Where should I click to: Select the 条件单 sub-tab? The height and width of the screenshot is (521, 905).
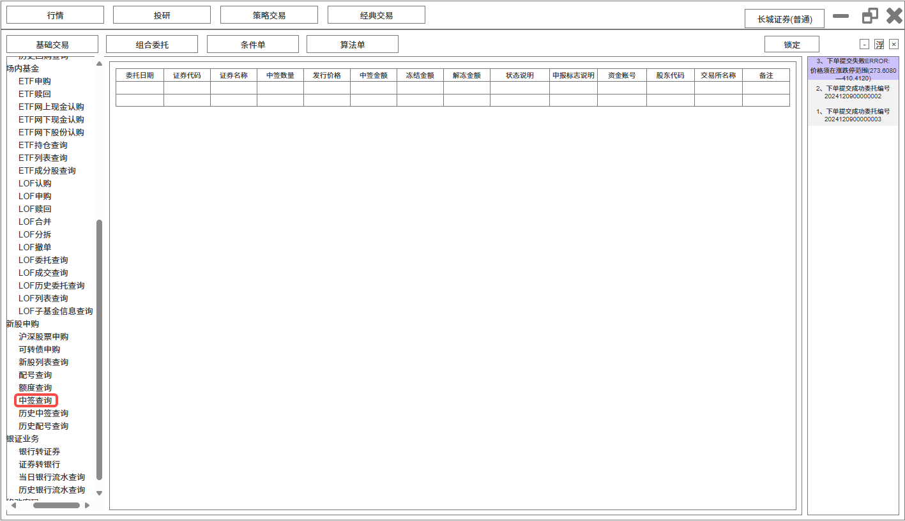[x=252, y=45]
